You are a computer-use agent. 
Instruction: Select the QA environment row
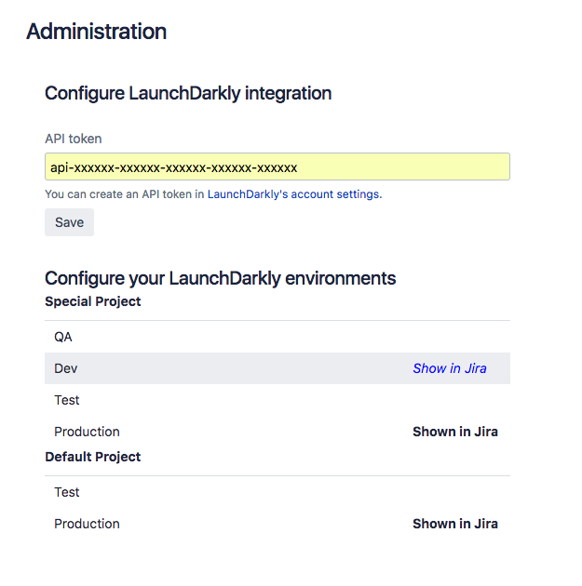277,337
